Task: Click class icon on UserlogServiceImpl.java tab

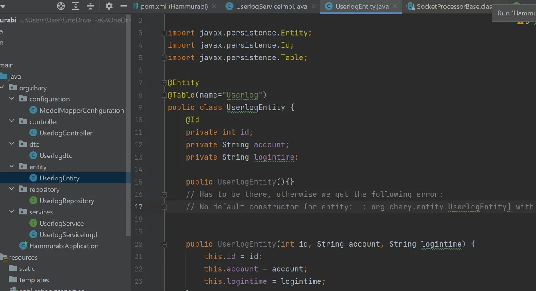Action: tap(229, 6)
